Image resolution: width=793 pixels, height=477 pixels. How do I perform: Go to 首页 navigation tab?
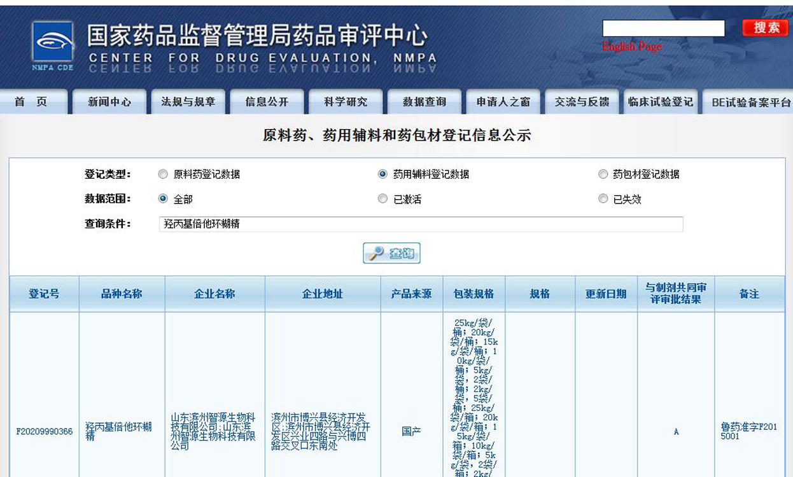point(31,102)
